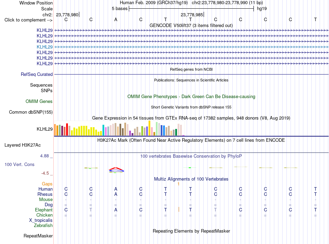Screen dimensions: 329x244
Task: Click the Chicken species label
Action: point(44,215)
